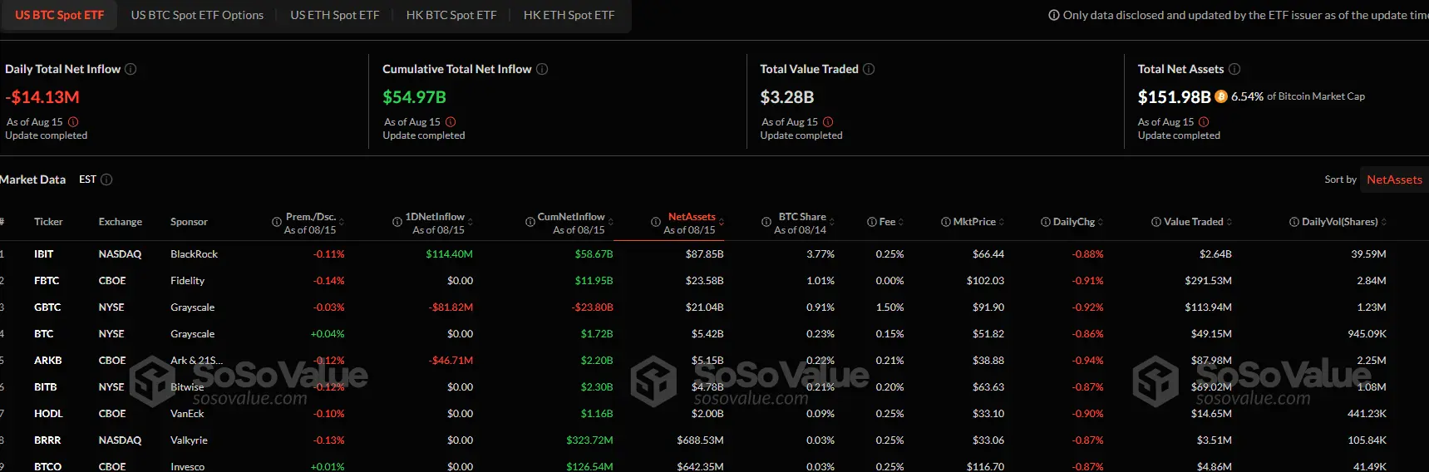The width and height of the screenshot is (1429, 472).
Task: Click info icon before MktPrice column
Action: (x=946, y=222)
